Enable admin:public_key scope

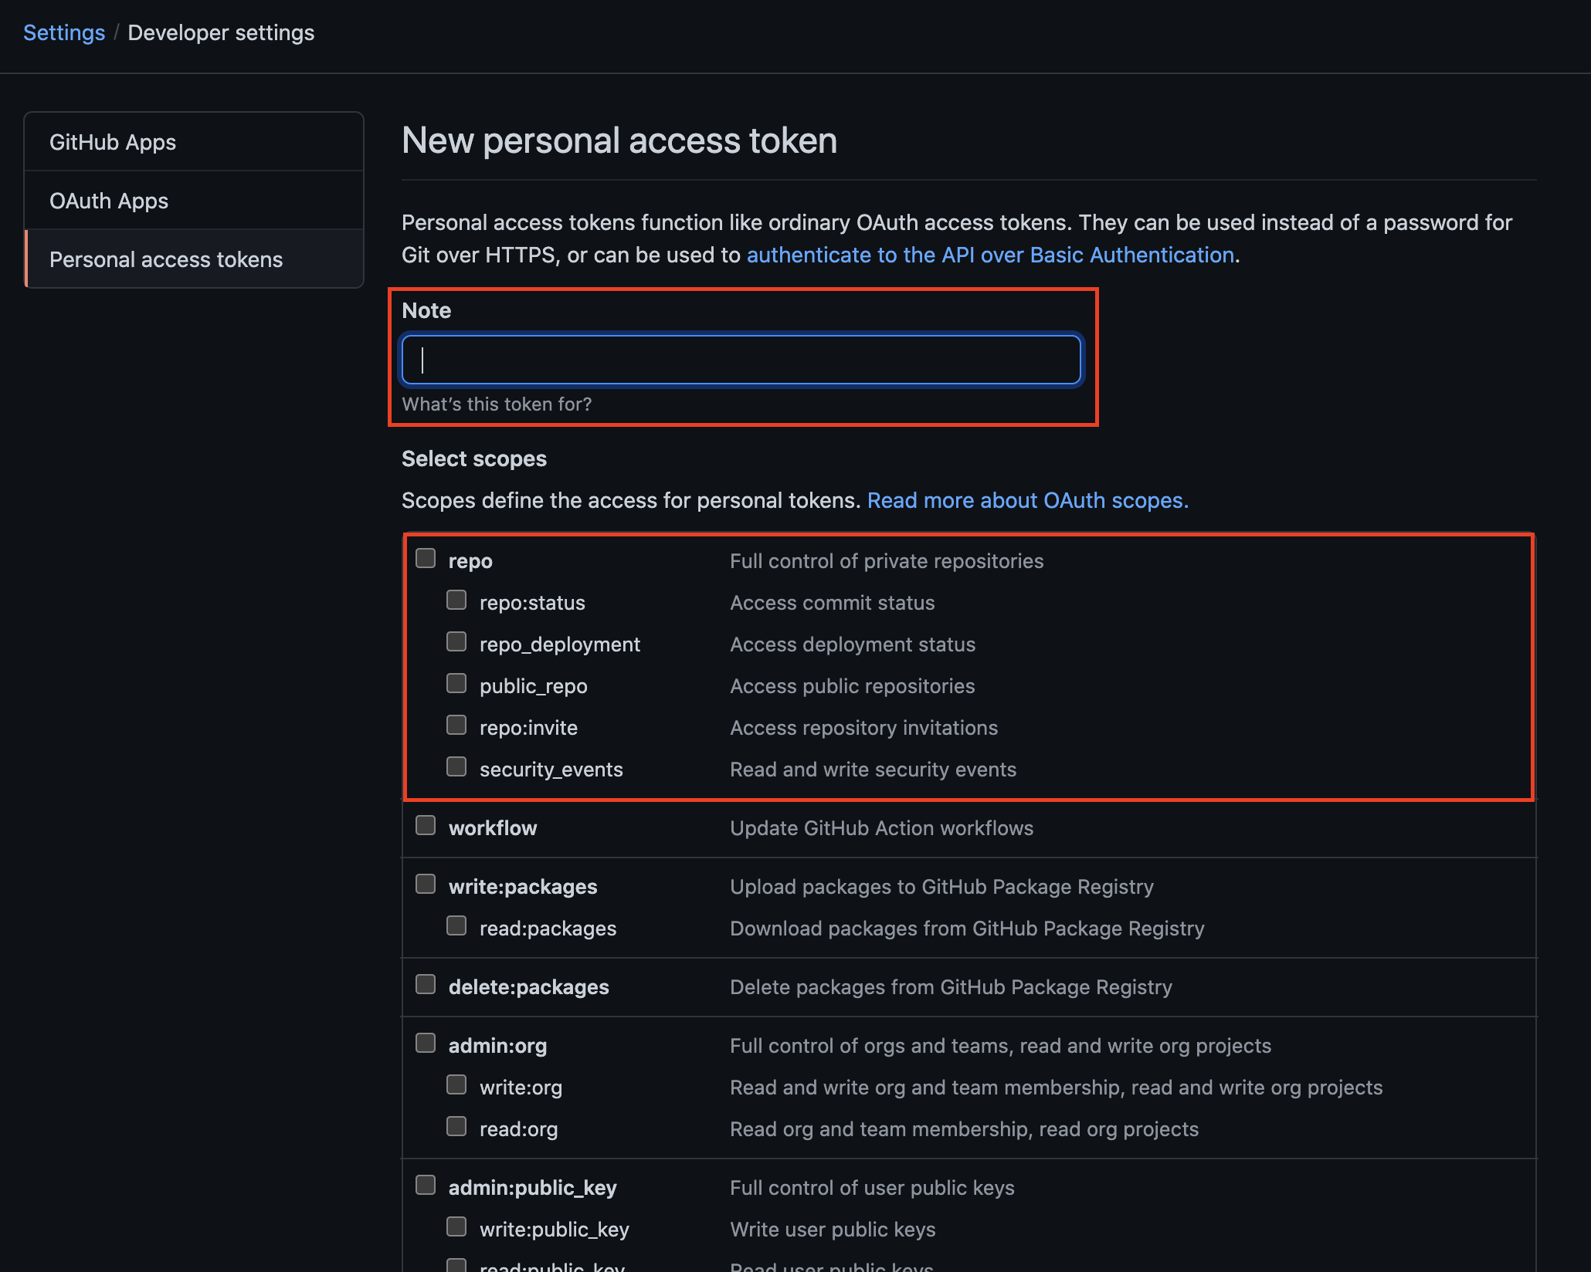click(x=426, y=1185)
